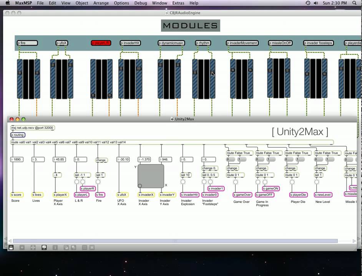Click the bang button directly above s playerL
Image resolution: width=362 pixels, height=276 pixels.
(x=76, y=182)
